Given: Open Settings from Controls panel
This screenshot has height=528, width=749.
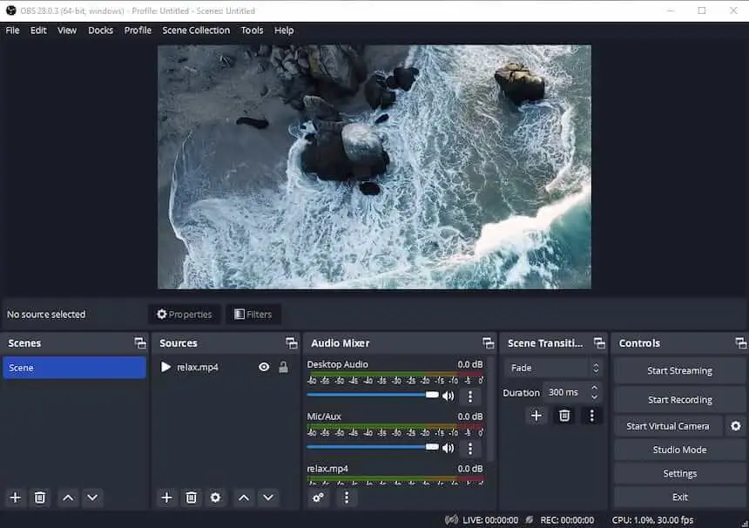Looking at the screenshot, I should click(x=679, y=473).
